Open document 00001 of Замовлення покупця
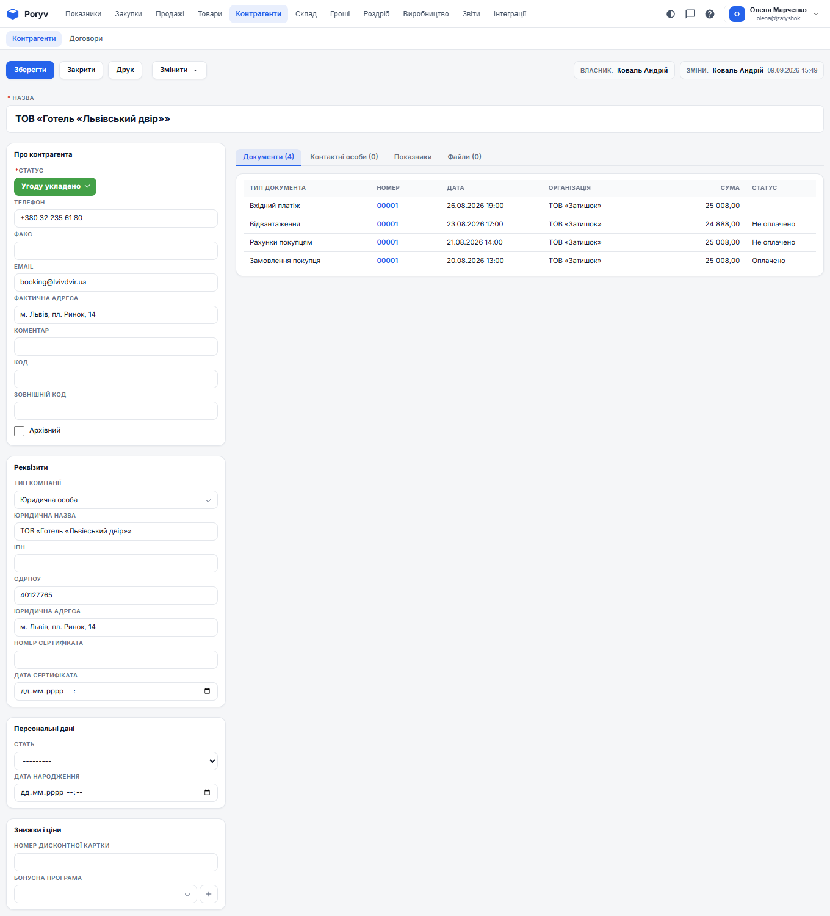Image resolution: width=830 pixels, height=916 pixels. tap(388, 261)
